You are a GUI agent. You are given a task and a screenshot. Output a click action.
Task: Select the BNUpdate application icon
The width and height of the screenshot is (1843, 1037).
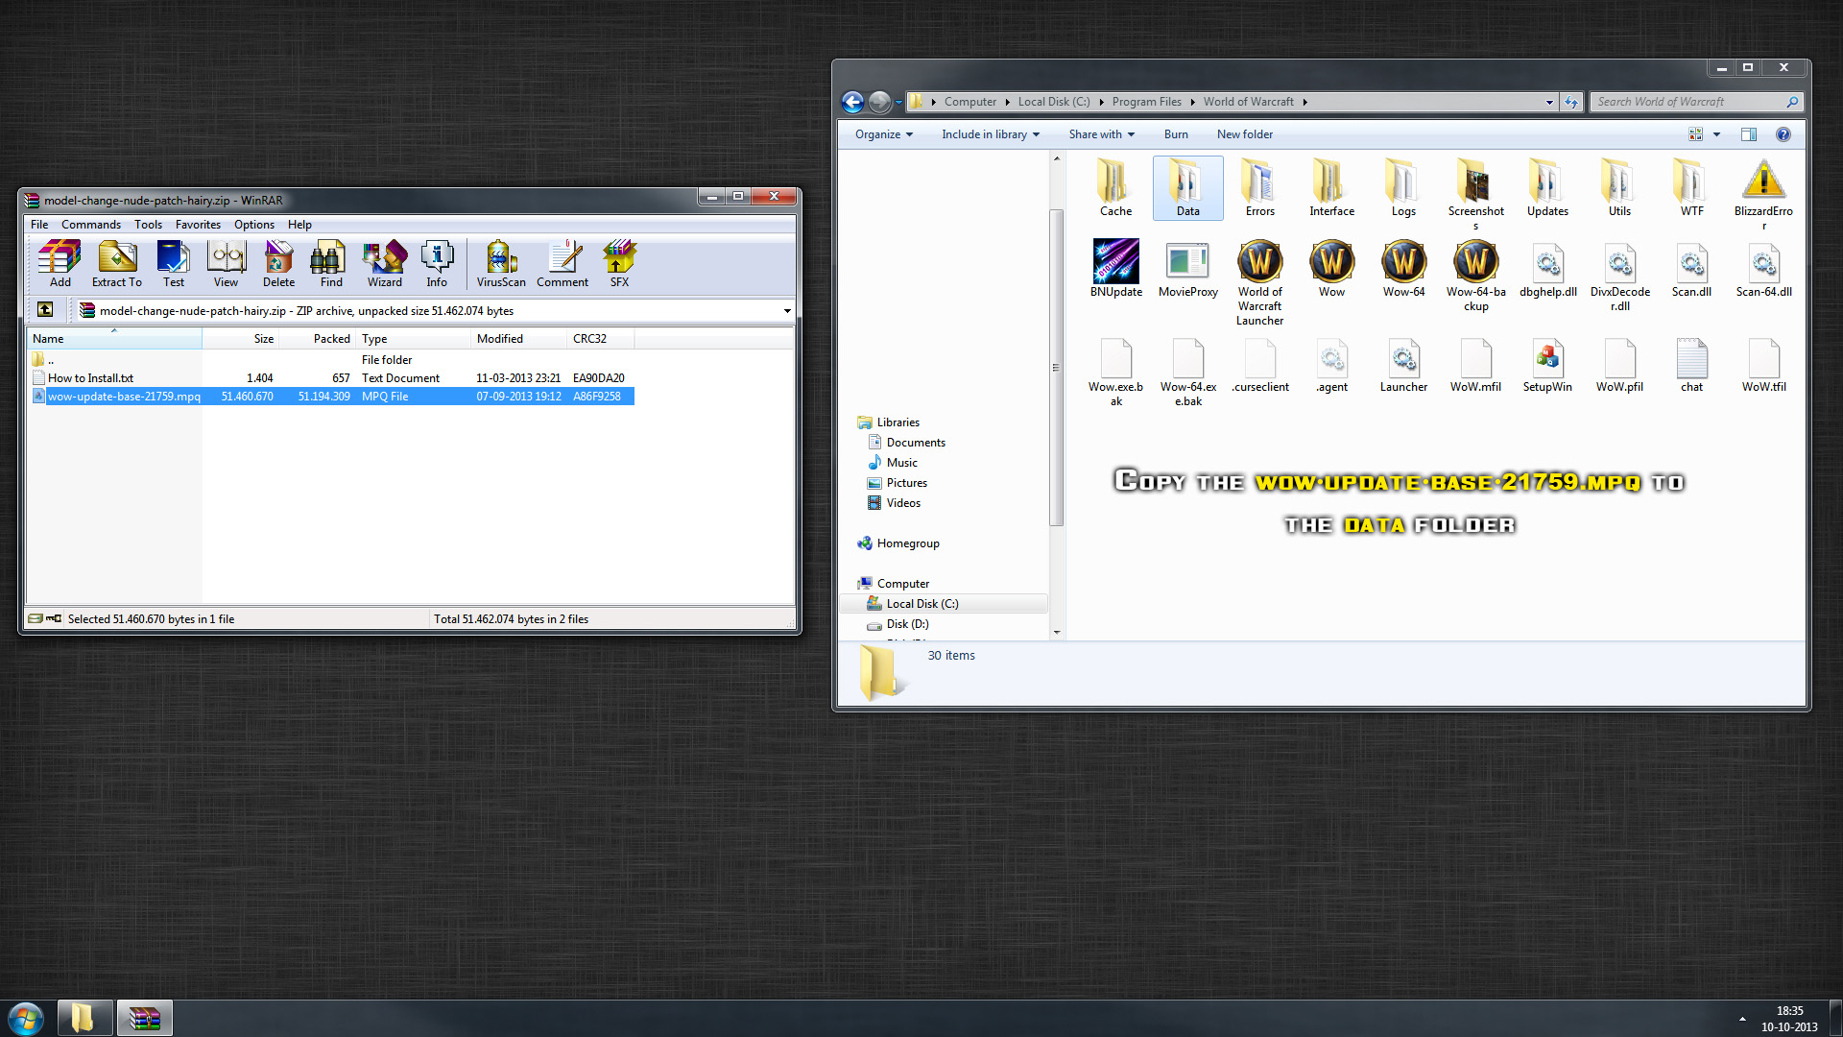pos(1115,269)
